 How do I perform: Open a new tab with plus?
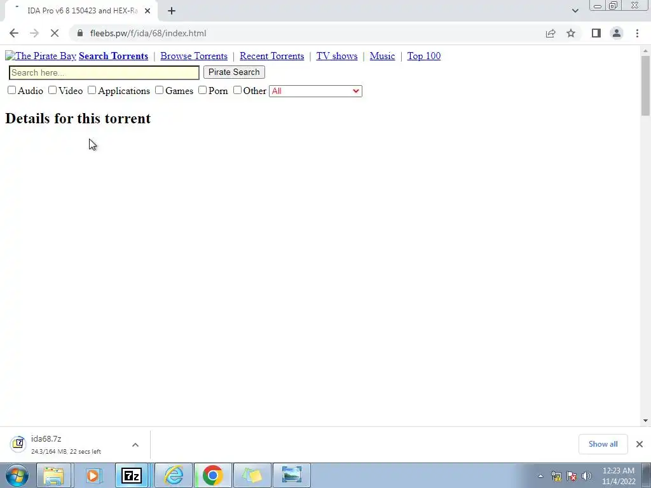tap(172, 11)
